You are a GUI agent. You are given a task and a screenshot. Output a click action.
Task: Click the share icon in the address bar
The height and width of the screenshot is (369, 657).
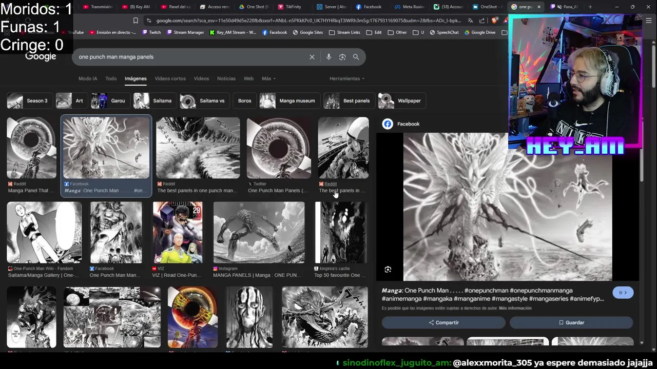(481, 20)
